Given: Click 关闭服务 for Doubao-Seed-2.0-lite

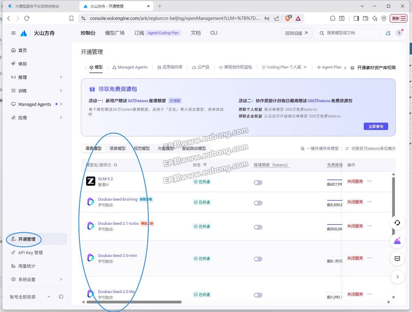Looking at the screenshot, I should (355, 294).
